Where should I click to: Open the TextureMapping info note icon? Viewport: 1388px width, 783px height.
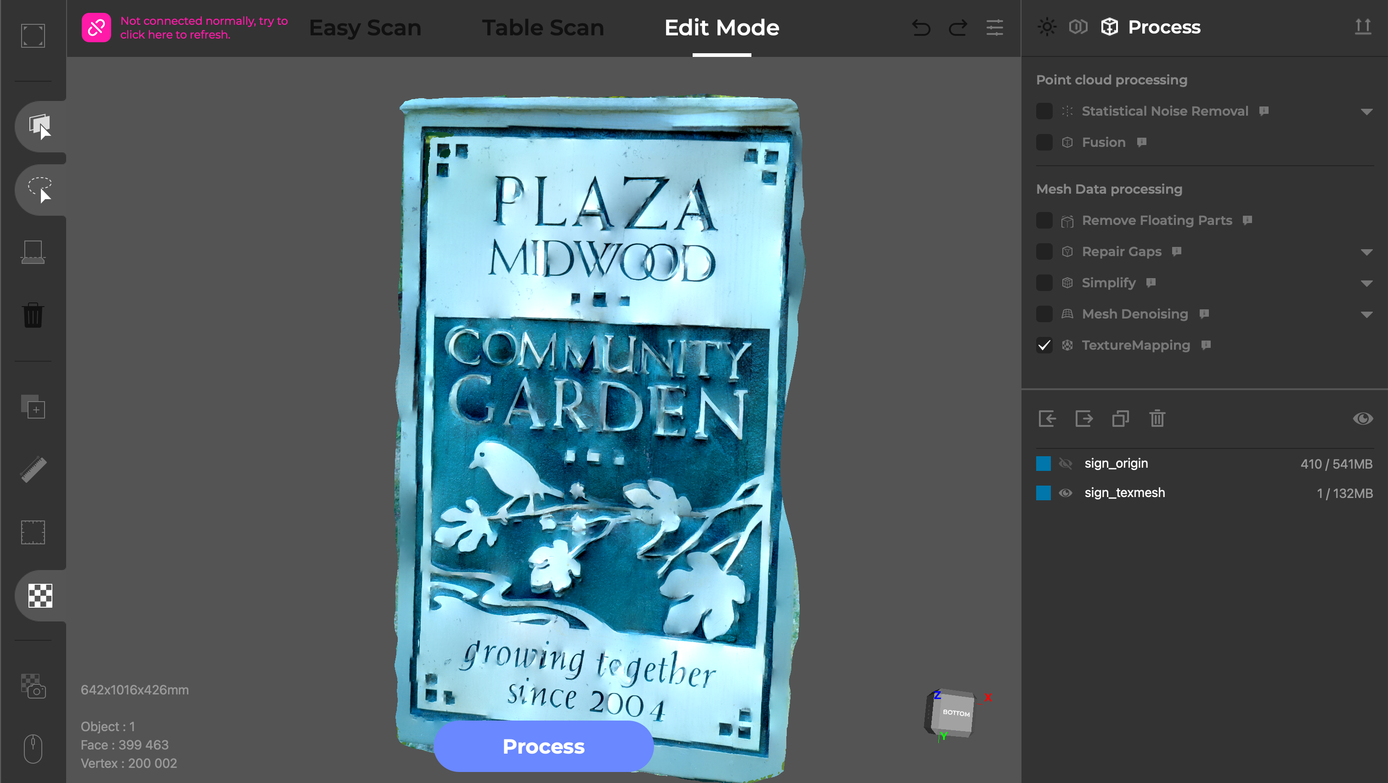click(1206, 345)
